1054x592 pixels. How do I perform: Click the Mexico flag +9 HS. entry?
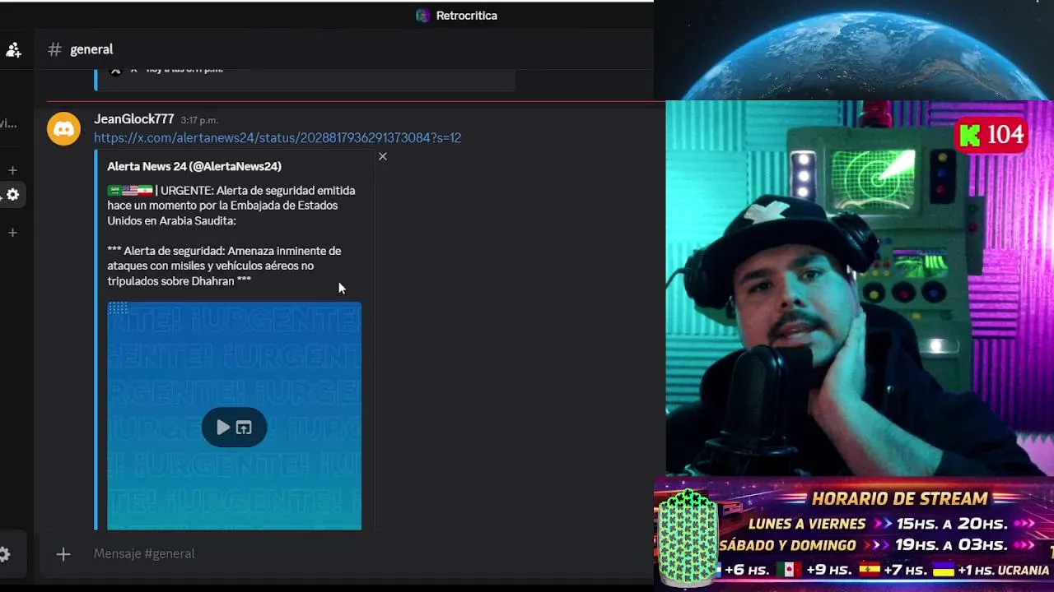(814, 570)
